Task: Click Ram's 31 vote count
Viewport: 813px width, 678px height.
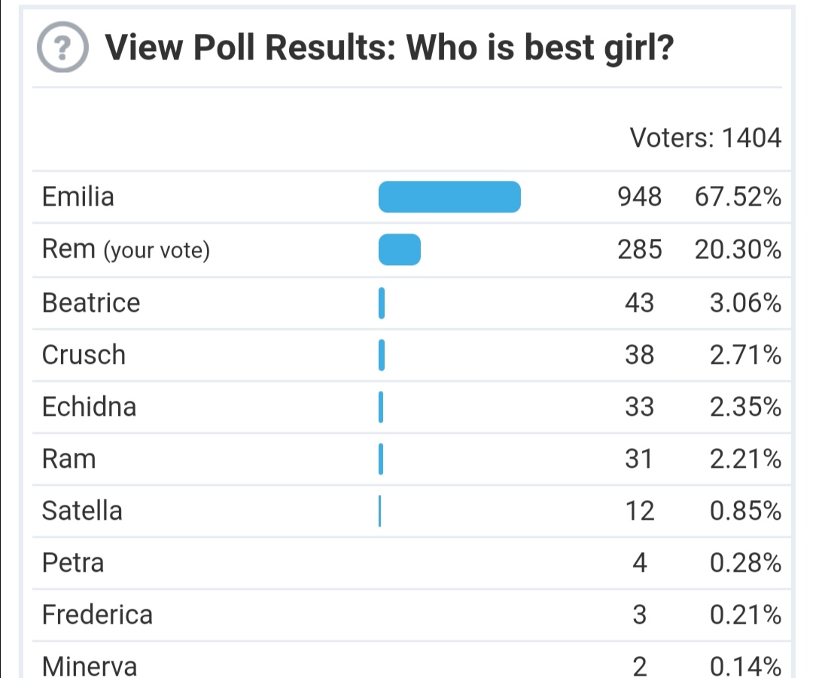Action: (x=639, y=459)
